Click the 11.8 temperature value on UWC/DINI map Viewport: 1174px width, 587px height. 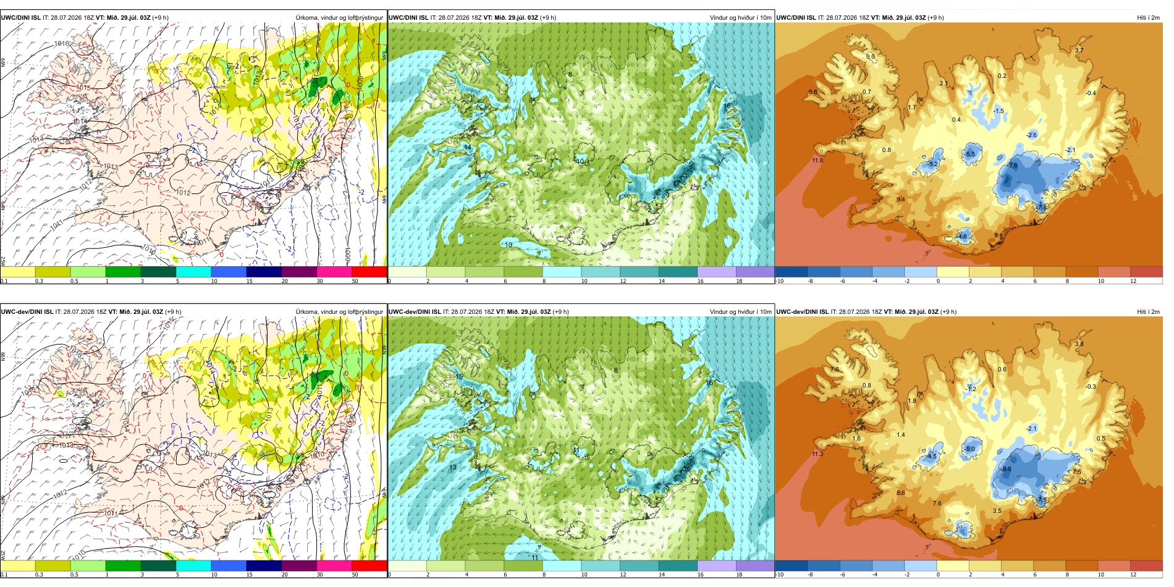click(x=817, y=161)
